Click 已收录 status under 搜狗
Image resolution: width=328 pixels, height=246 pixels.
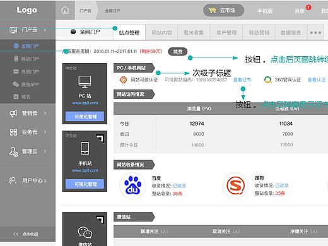pos(282,185)
